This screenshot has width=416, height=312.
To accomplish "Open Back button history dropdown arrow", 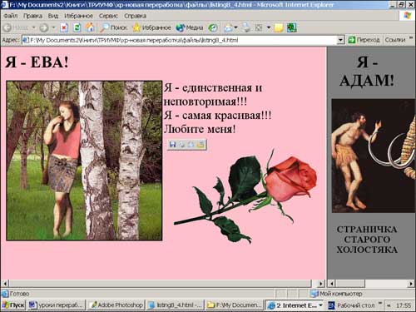I will point(34,27).
